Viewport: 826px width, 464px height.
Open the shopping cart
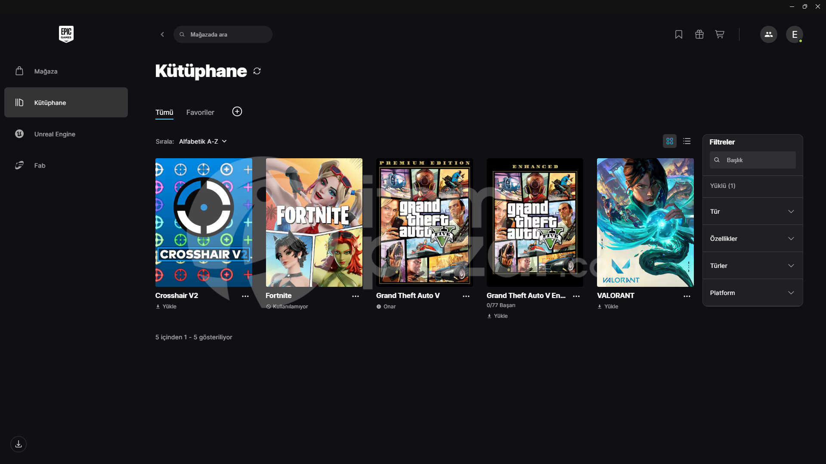click(x=720, y=34)
